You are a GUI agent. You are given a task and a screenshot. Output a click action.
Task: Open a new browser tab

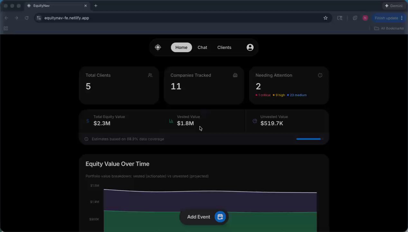coord(96,6)
